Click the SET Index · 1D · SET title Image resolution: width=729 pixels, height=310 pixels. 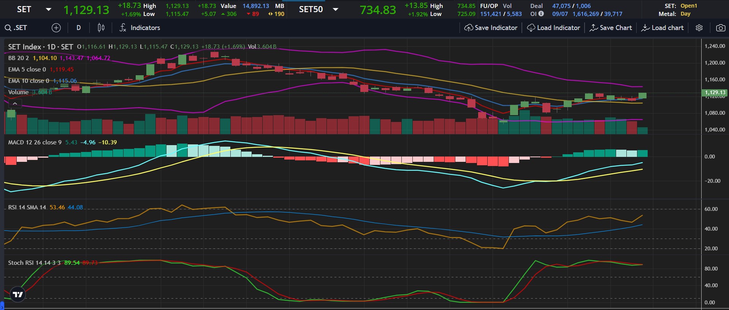coord(40,47)
